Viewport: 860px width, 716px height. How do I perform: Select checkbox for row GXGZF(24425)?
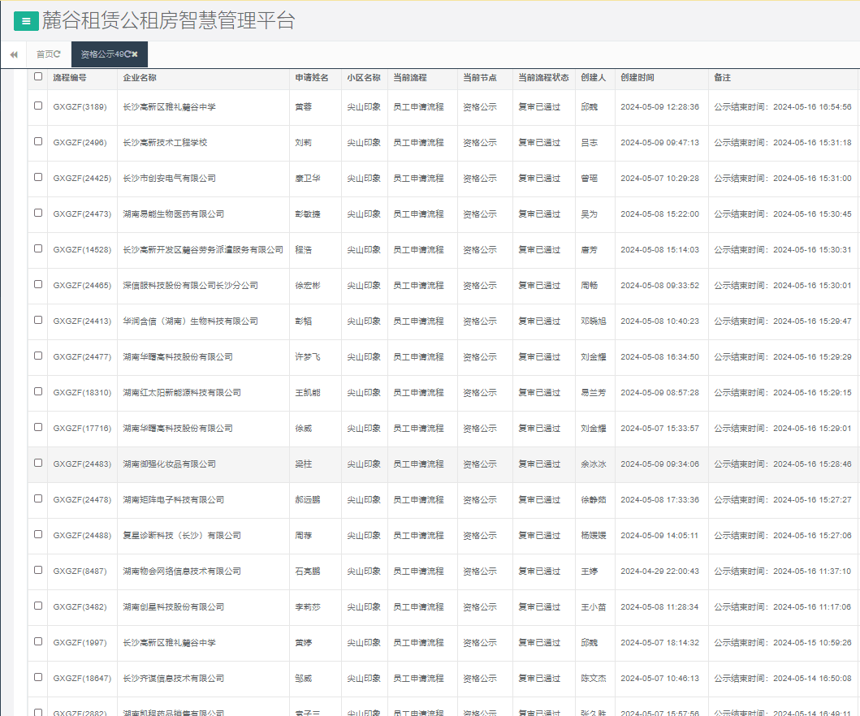[38, 177]
